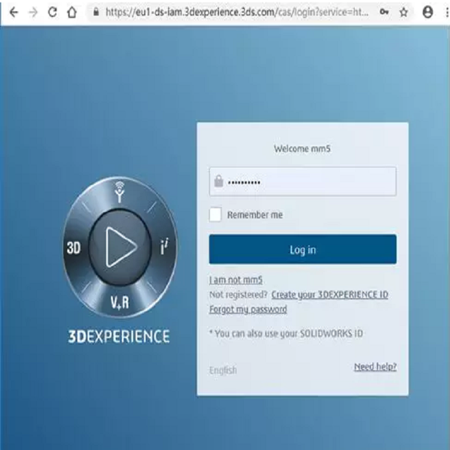The width and height of the screenshot is (450, 450).
Task: Click the padlock site security icon
Action: pyautogui.click(x=95, y=12)
